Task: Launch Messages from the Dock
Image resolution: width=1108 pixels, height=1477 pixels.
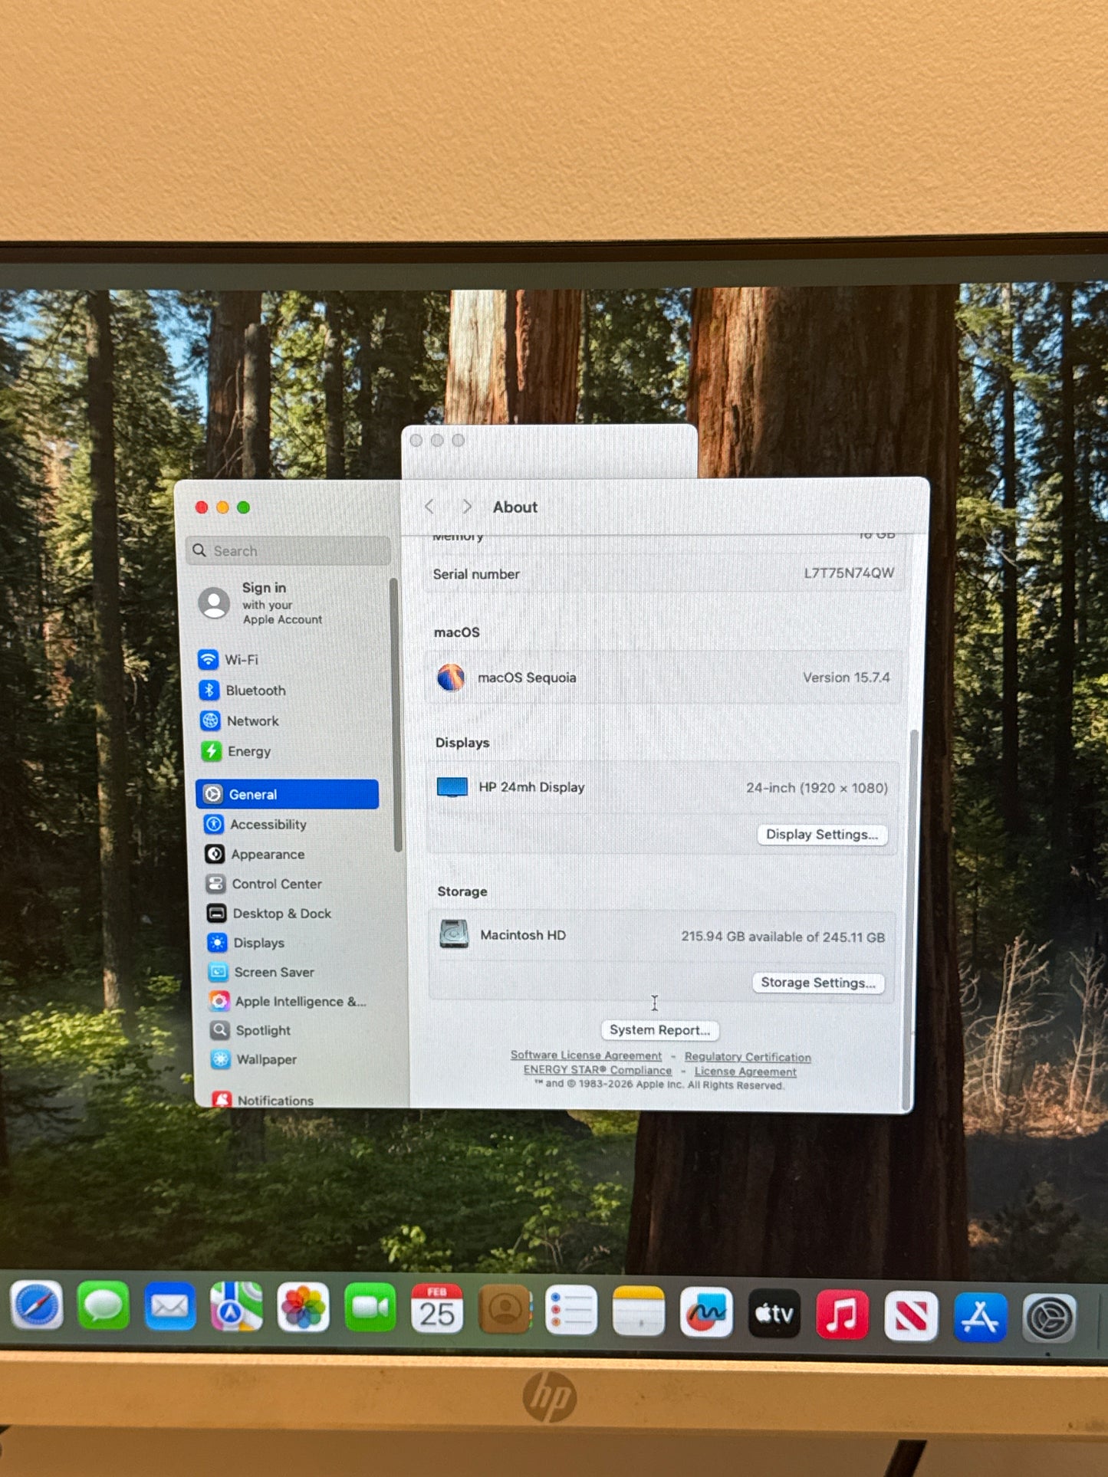Action: 104,1307
